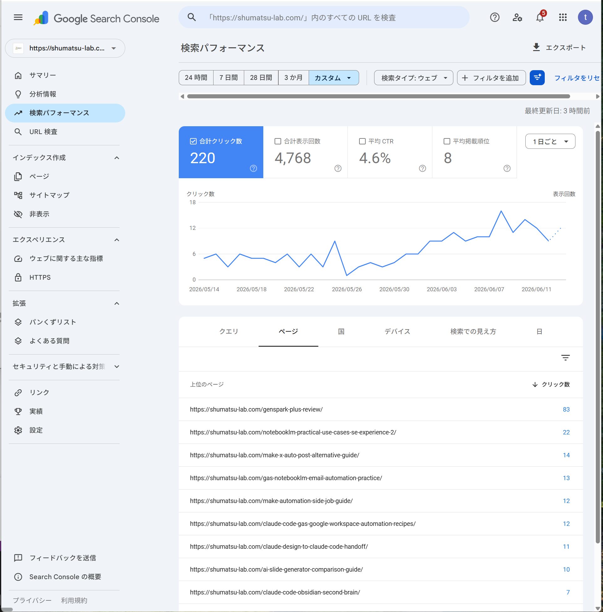The width and height of the screenshot is (603, 612).
Task: Open the help question mark icon
Action: point(494,18)
